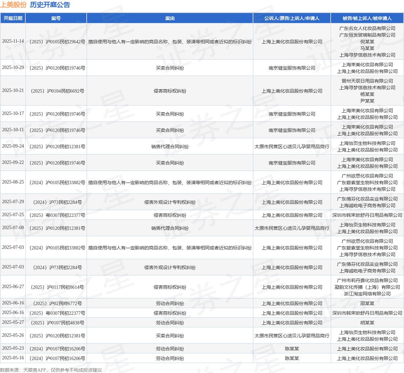
Task: Click 广东碧素堂生物科技有限公司 in the 2025-08-25 row
Action: point(367,183)
